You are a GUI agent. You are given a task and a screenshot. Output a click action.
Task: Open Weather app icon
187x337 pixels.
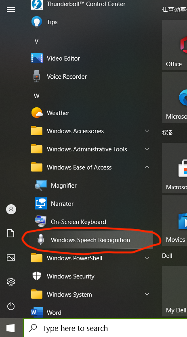37,113
